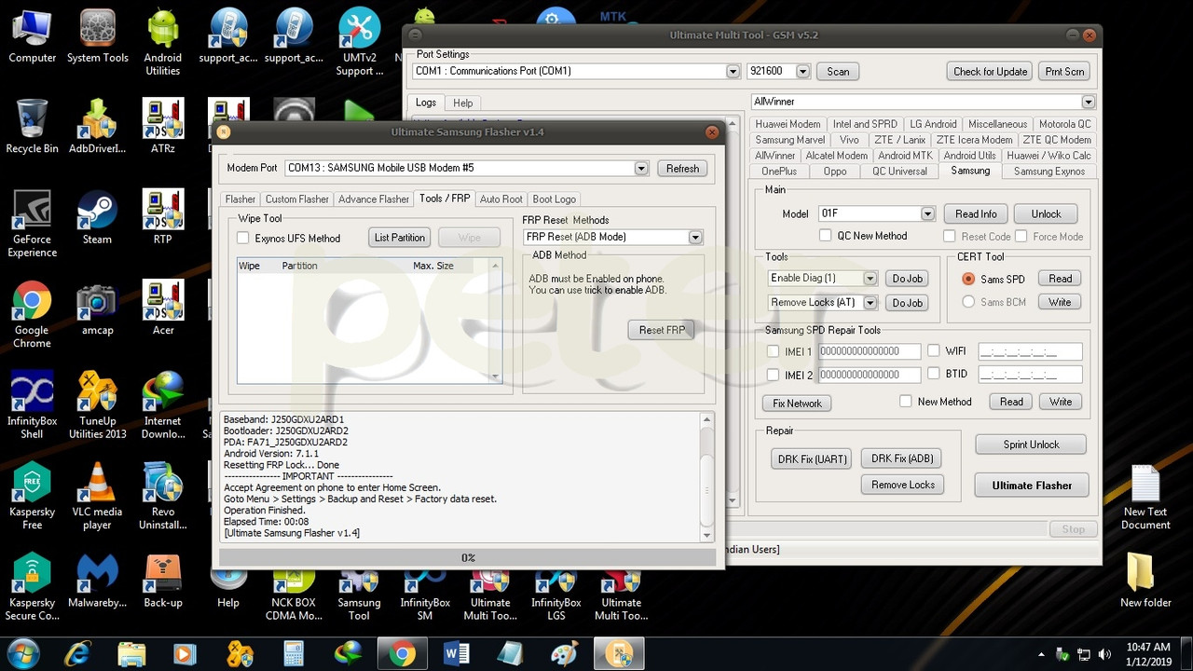Select Sams BCM radio button
1193x671 pixels.
(x=968, y=301)
